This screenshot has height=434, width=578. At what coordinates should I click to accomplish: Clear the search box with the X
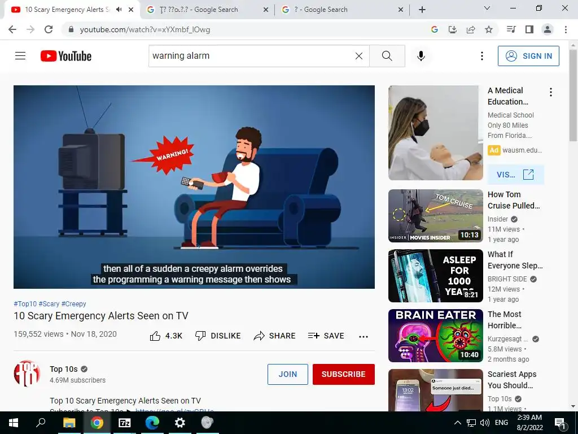point(358,56)
